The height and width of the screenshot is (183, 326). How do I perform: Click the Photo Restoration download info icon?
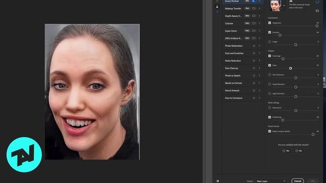pyautogui.click(x=254, y=46)
